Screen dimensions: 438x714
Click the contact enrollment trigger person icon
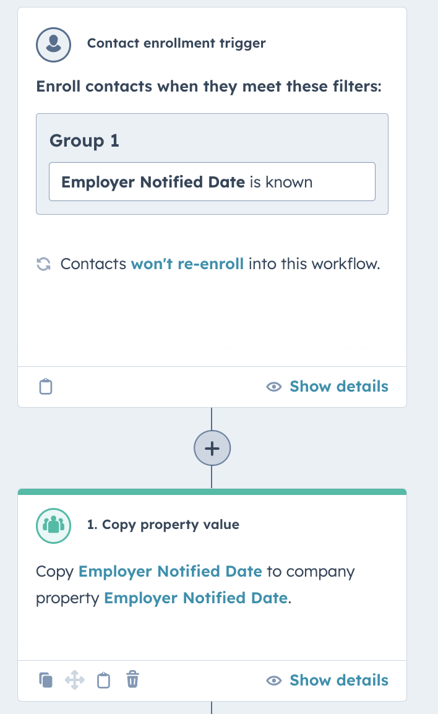tap(53, 43)
